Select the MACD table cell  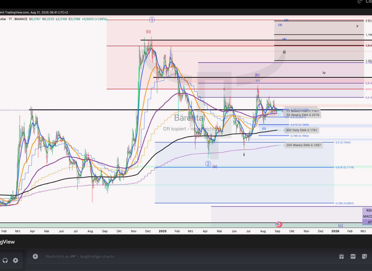367,216
